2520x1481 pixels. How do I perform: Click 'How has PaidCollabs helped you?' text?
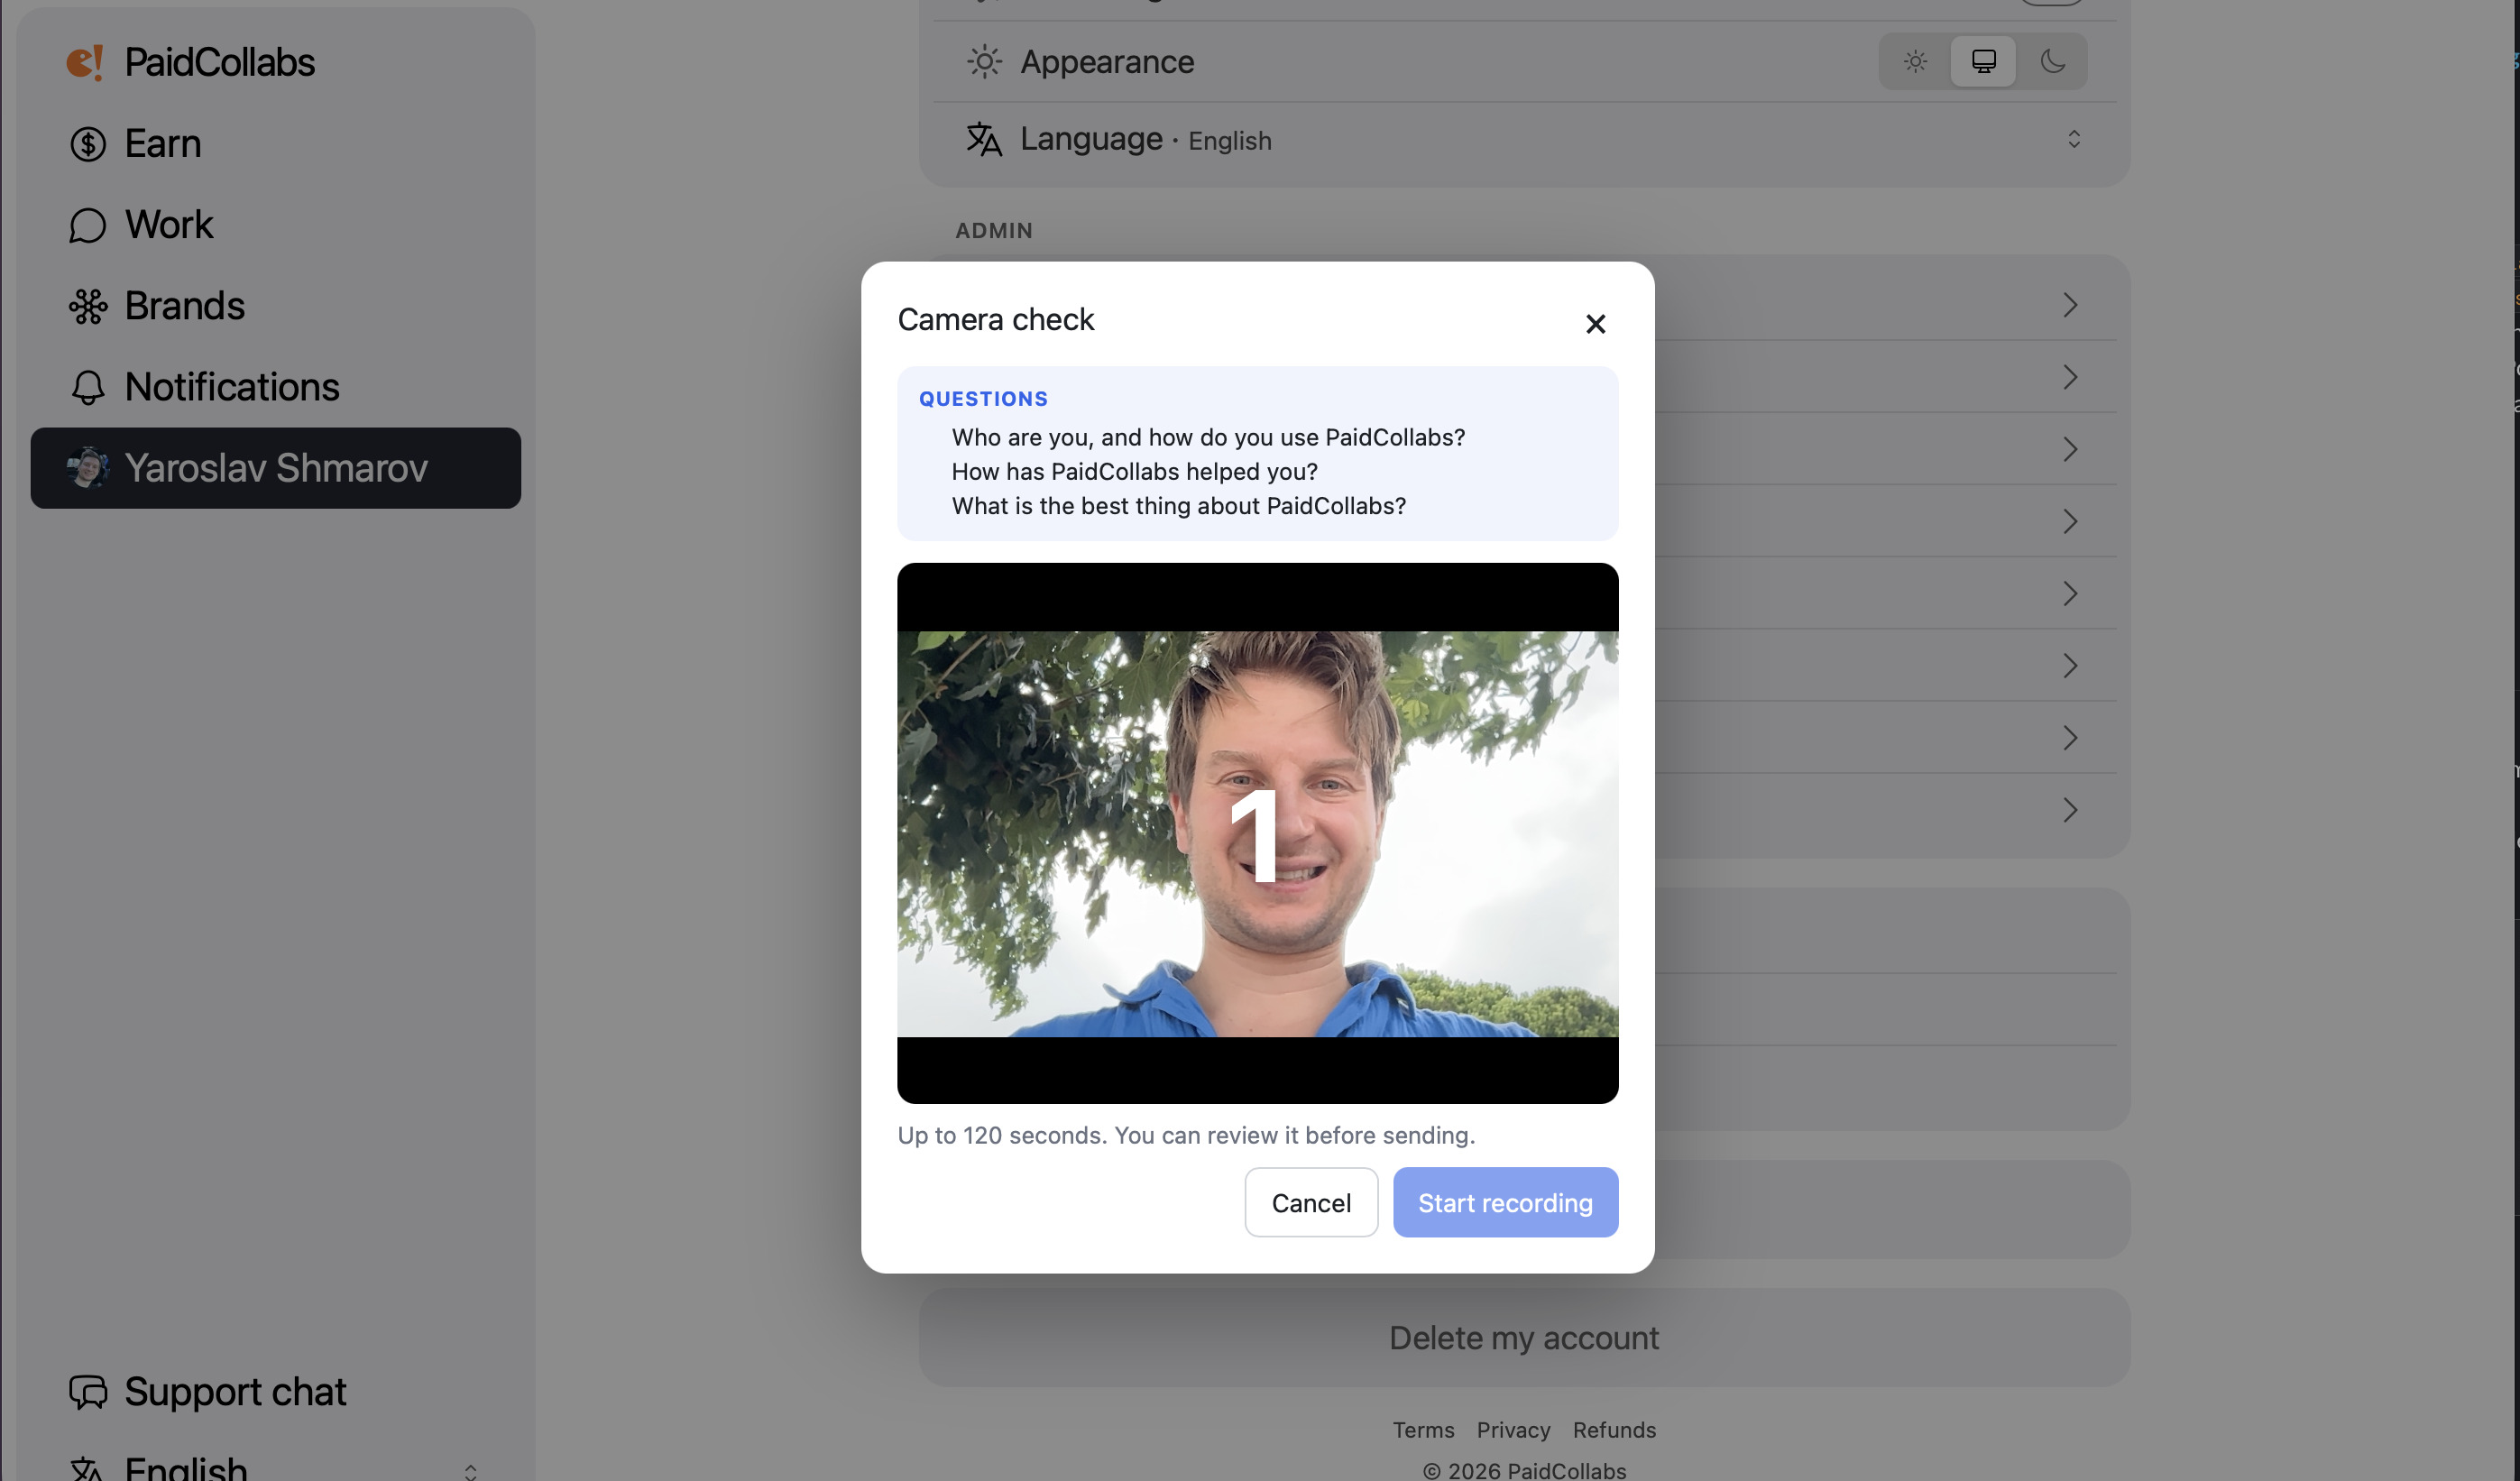click(1134, 471)
